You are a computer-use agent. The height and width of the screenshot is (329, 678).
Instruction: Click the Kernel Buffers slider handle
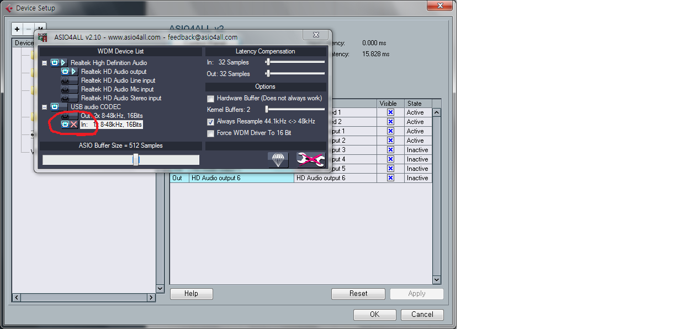tap(267, 110)
